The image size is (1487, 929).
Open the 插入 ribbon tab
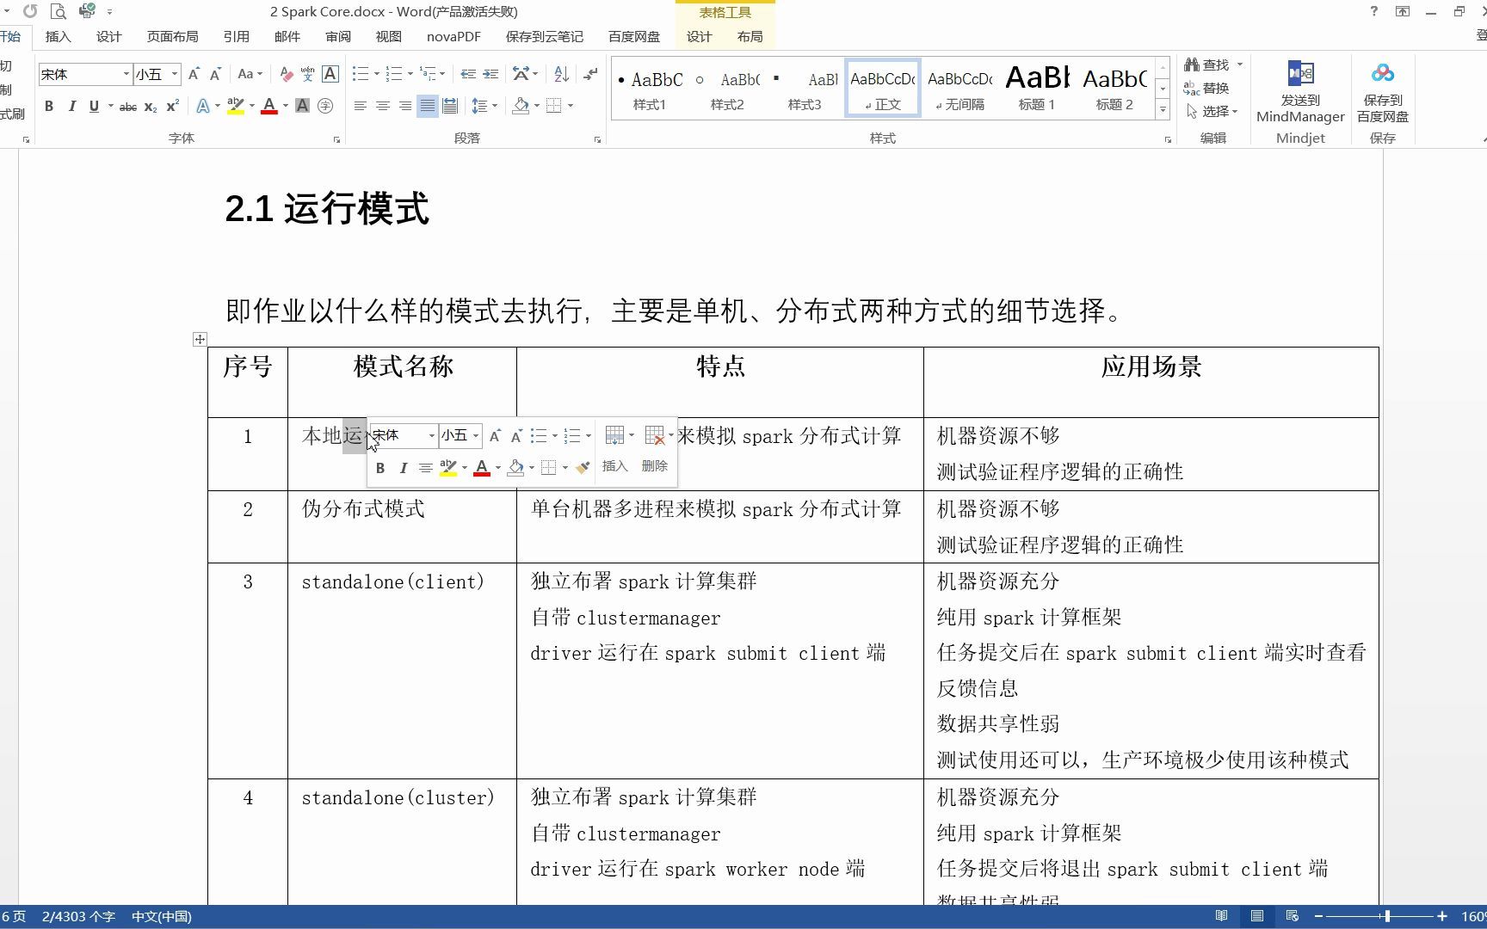tap(59, 36)
